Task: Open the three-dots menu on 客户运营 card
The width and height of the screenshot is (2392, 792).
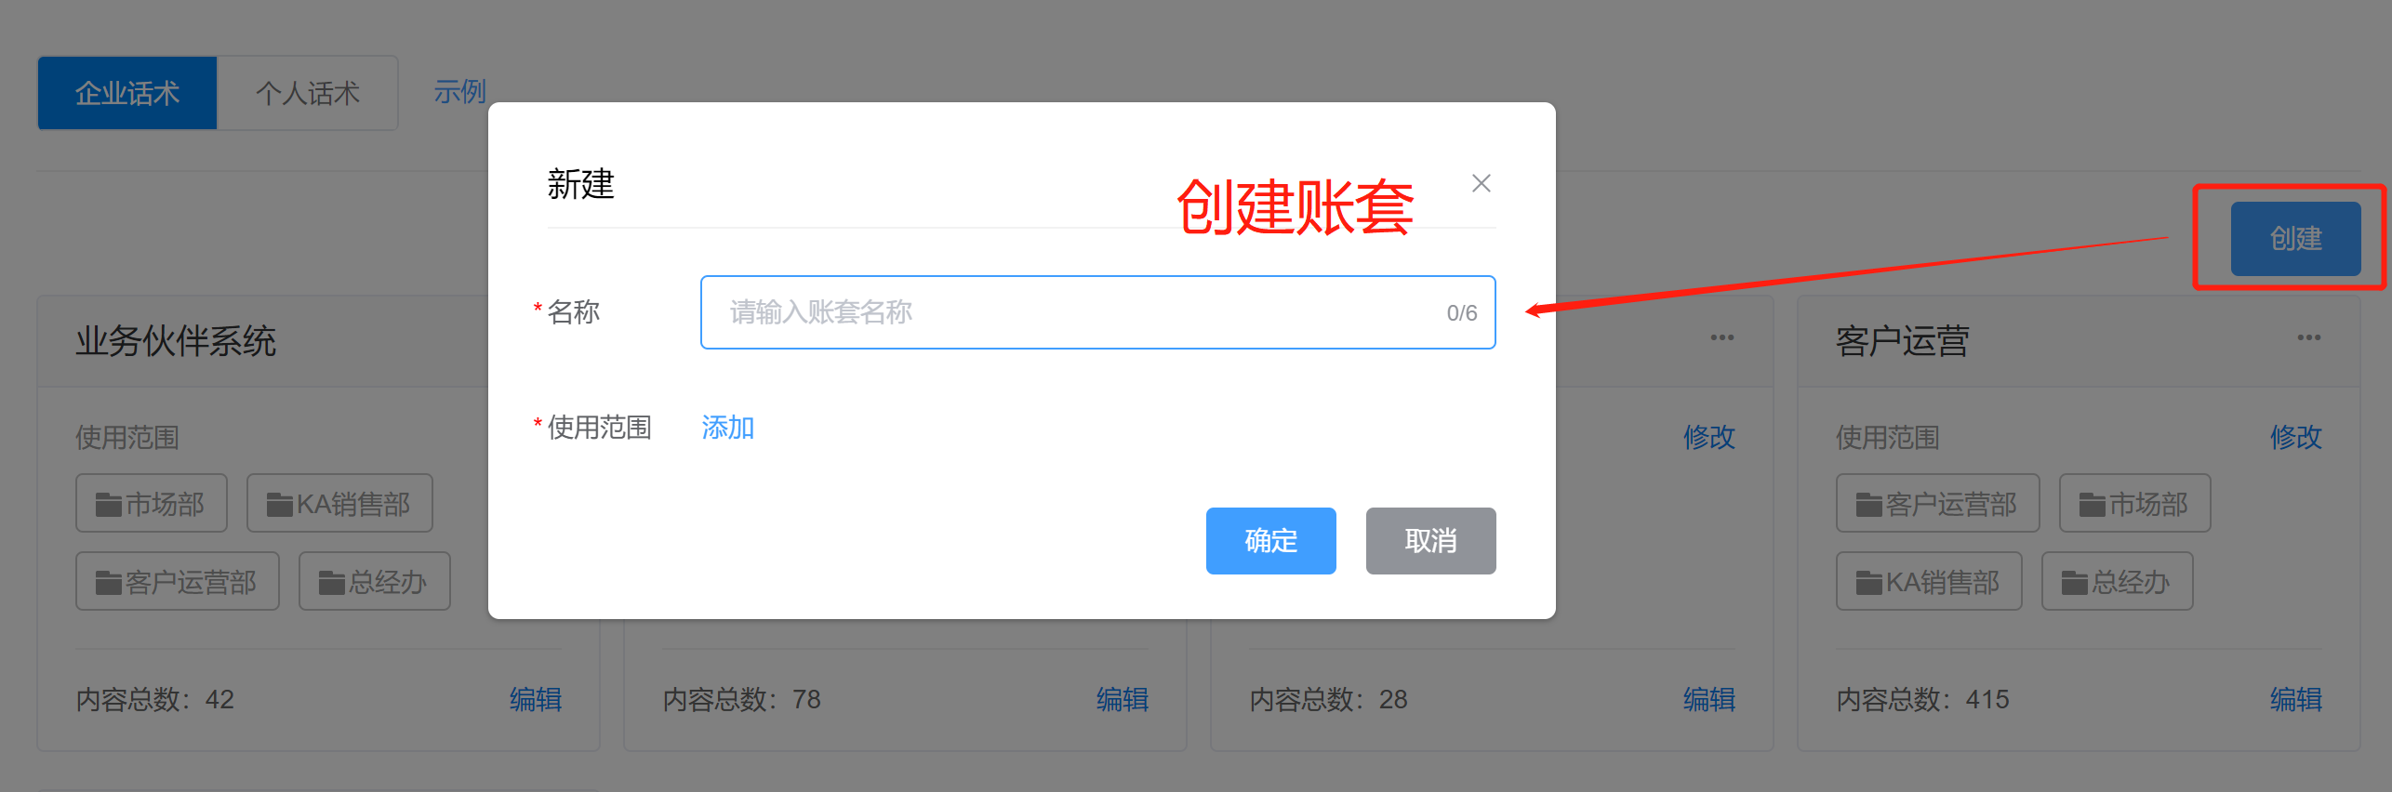Action: [2308, 337]
